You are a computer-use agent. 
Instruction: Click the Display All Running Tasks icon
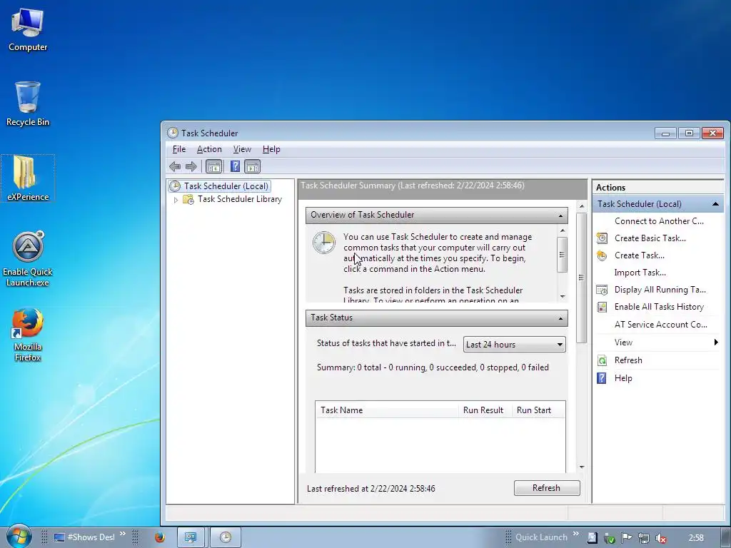coord(602,290)
